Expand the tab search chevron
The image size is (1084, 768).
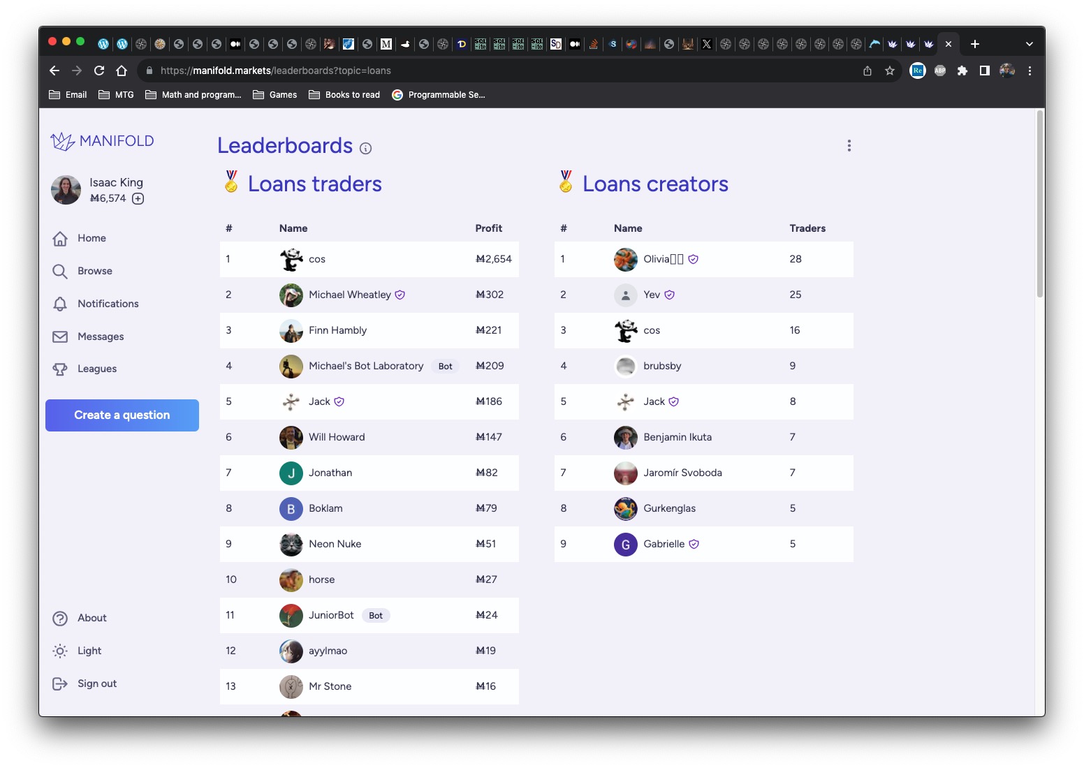coord(1029,44)
